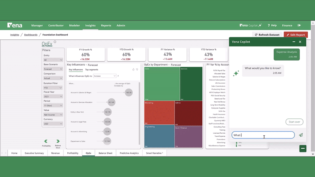Image resolution: width=315 pixels, height=177 pixels.
Task: Open the Duration Filter YTD dropdown
Action: click(53, 88)
